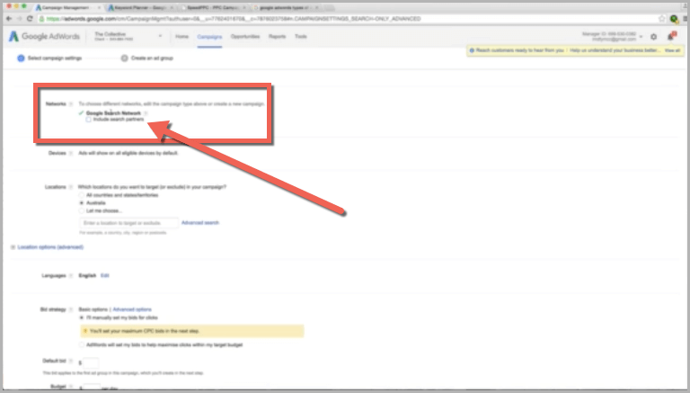This screenshot has height=393, width=690.
Task: Select the Australia location radio button
Action: click(82, 203)
